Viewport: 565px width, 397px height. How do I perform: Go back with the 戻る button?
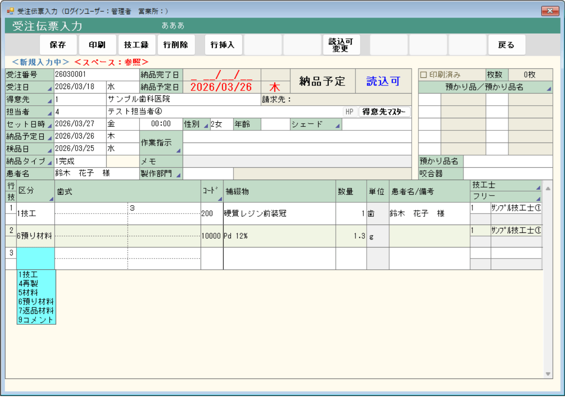click(507, 45)
